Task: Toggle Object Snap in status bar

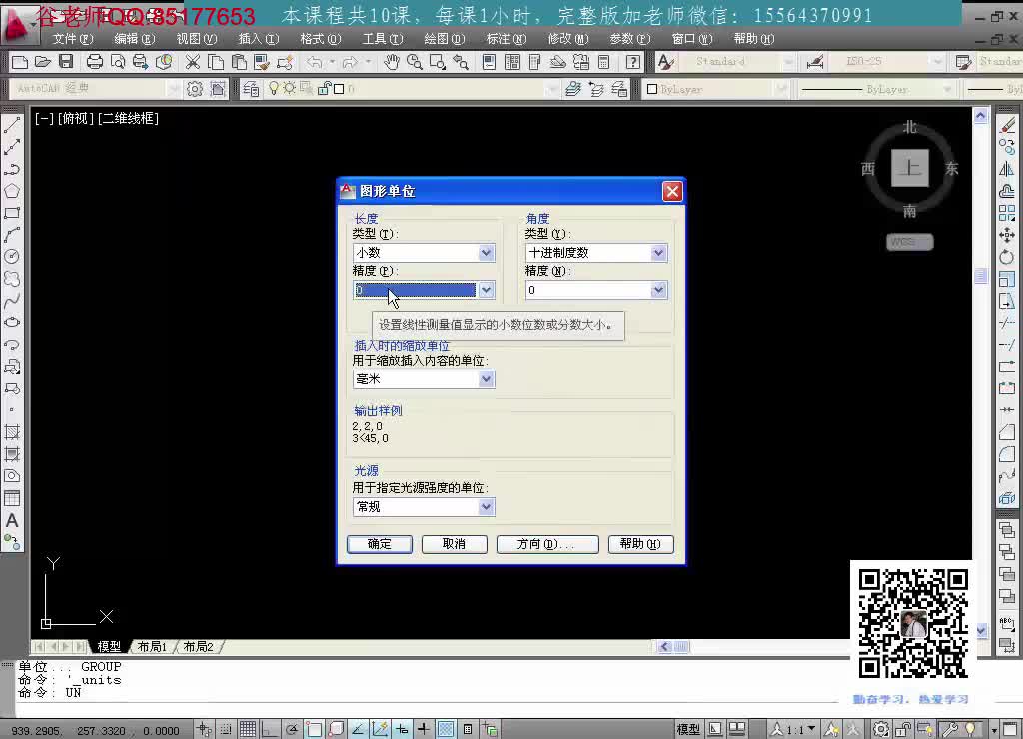Action: [313, 729]
